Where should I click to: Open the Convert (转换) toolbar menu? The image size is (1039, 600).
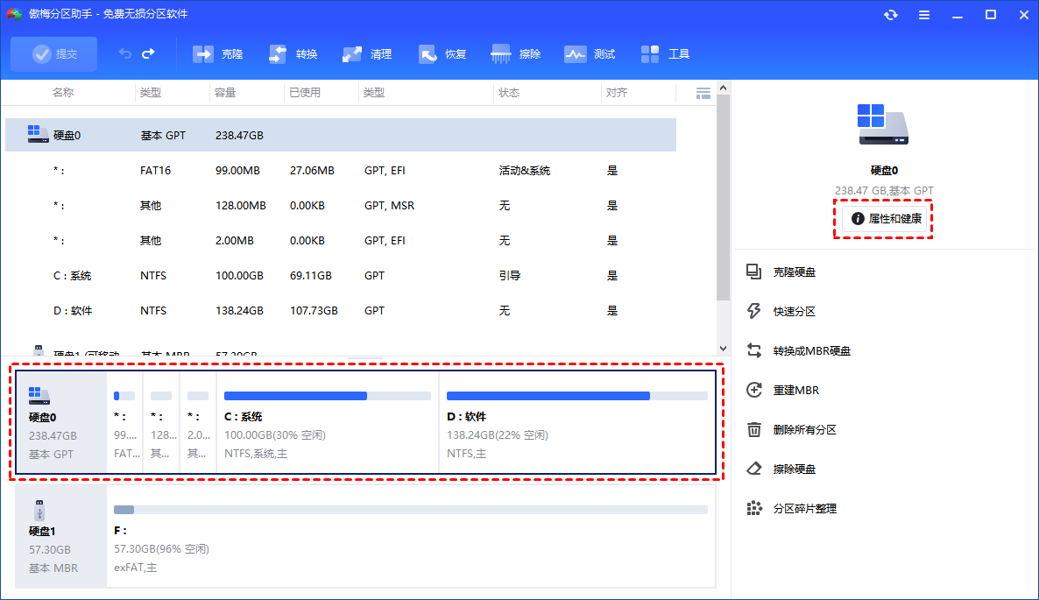279,54
